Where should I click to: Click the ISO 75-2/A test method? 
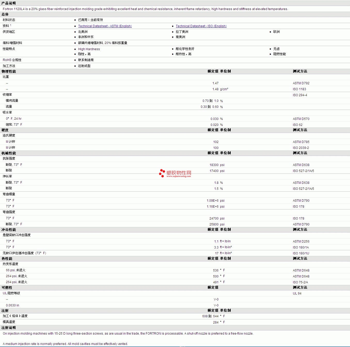pos(300,282)
